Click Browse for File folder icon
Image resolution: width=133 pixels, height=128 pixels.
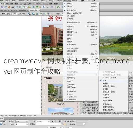pyautogui.click(x=65, y=124)
